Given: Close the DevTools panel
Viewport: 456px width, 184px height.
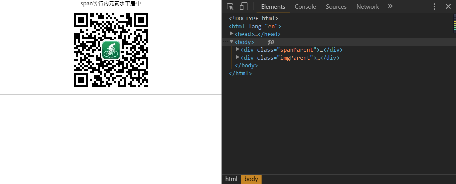Looking at the screenshot, I should click(x=448, y=7).
